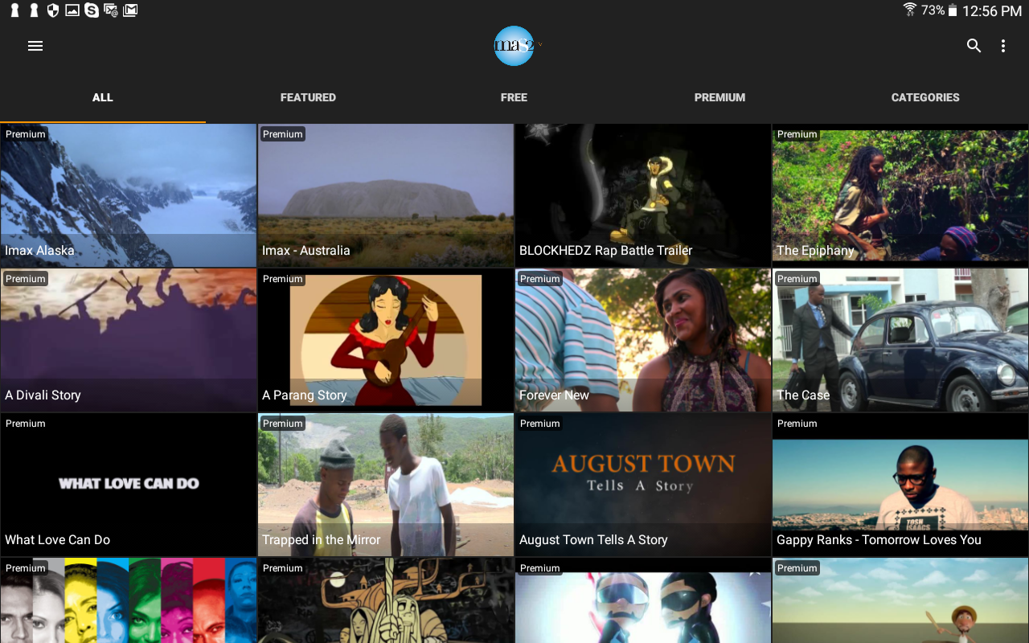Show the FREE videos tab
1029x643 pixels.
pyautogui.click(x=514, y=97)
